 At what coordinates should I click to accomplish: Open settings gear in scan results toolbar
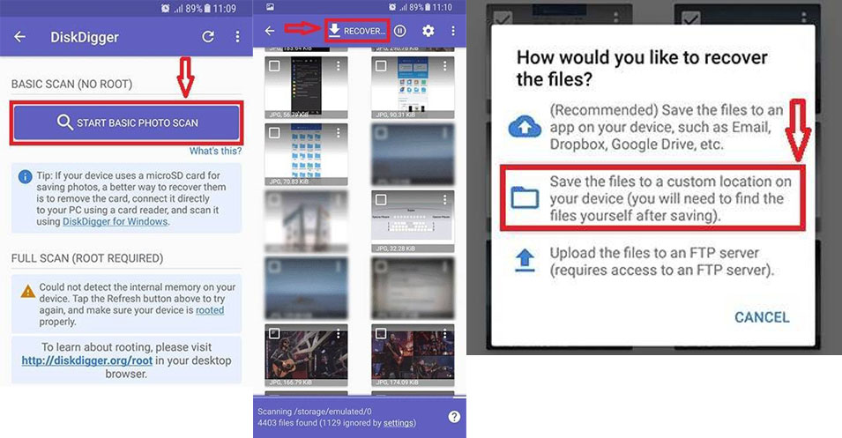[428, 31]
